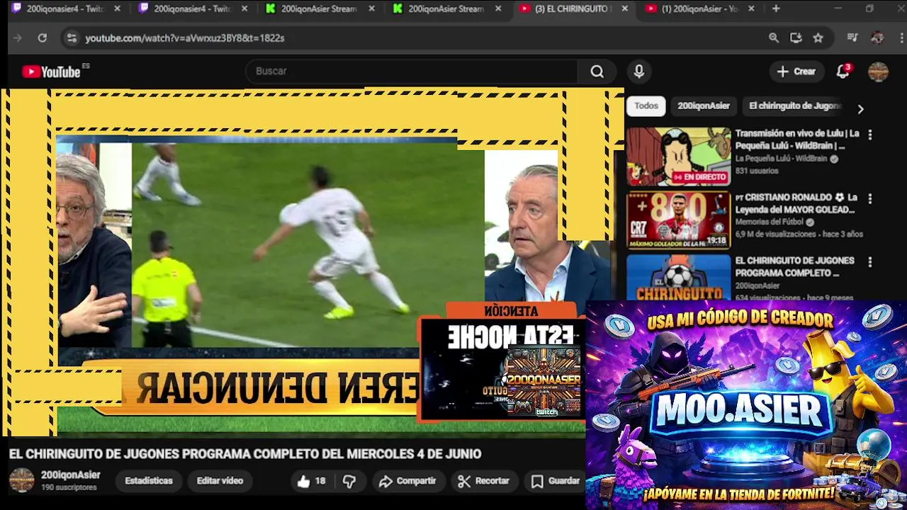Clip the video with Recortar

pyautogui.click(x=483, y=481)
